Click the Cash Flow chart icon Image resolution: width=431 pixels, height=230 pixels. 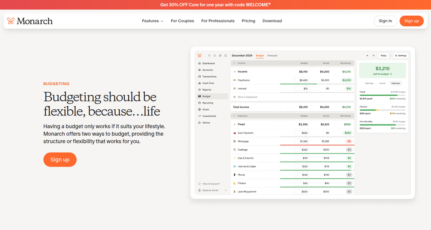(200, 83)
